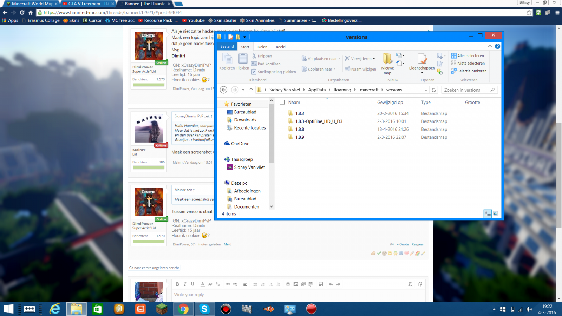Screen dimensions: 562x316
Task: Create a folder with Nieuwe map
Action: (388, 64)
